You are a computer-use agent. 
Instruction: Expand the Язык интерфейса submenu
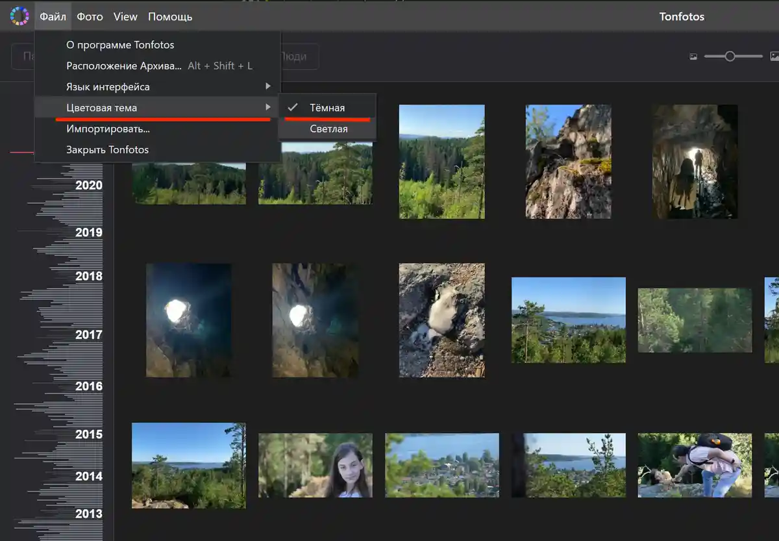tap(158, 86)
